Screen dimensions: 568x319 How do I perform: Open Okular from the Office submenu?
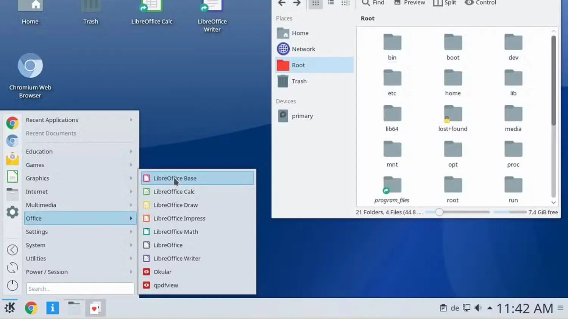pyautogui.click(x=197, y=272)
